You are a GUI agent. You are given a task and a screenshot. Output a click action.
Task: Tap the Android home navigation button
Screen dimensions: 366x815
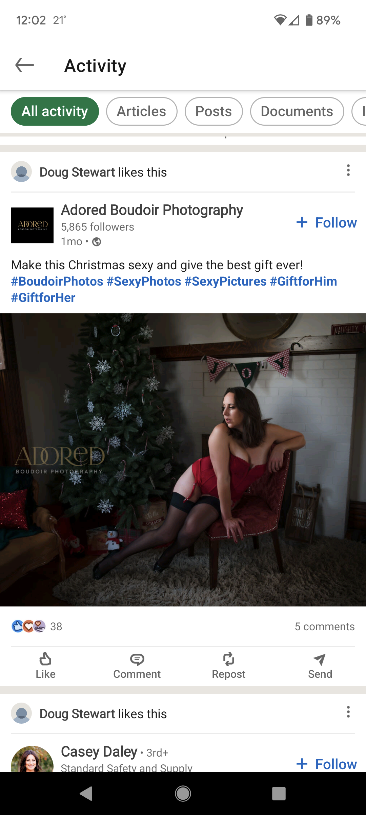pos(183,794)
